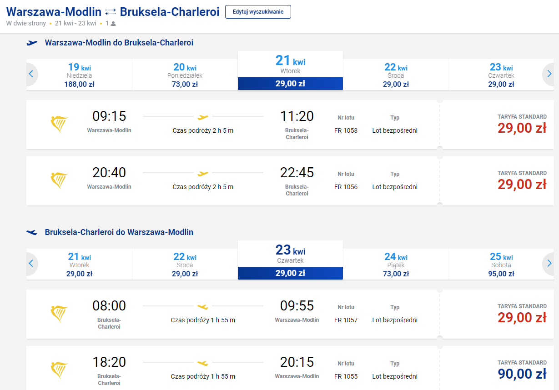Click the Ryanair harp logo of flight FR 1055

59,370
